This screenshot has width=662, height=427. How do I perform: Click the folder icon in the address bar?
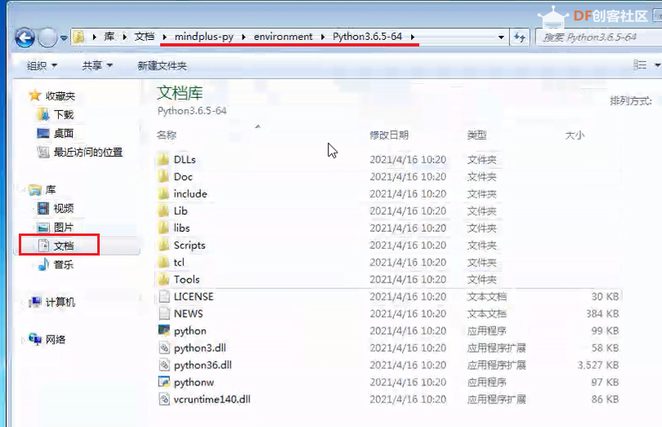pos(78,37)
